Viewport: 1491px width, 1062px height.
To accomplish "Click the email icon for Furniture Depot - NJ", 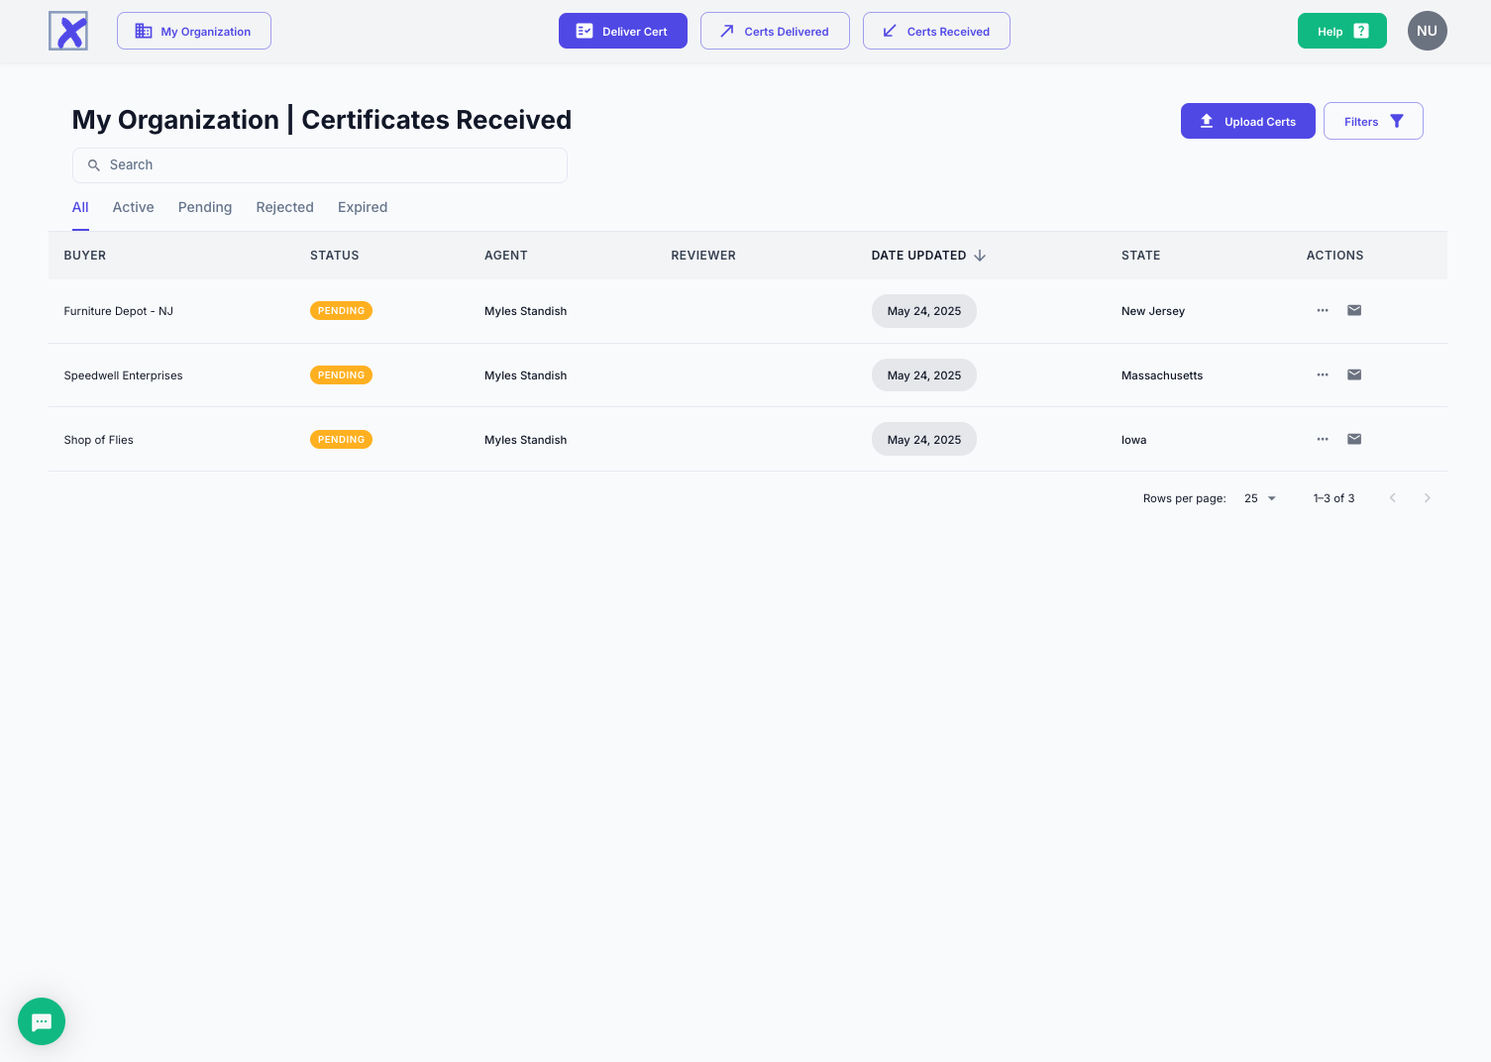I will click(1354, 311).
